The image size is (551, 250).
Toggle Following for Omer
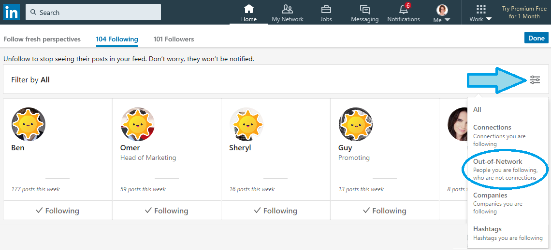(167, 211)
